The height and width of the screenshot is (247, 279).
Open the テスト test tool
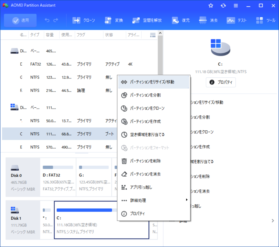pos(237,21)
